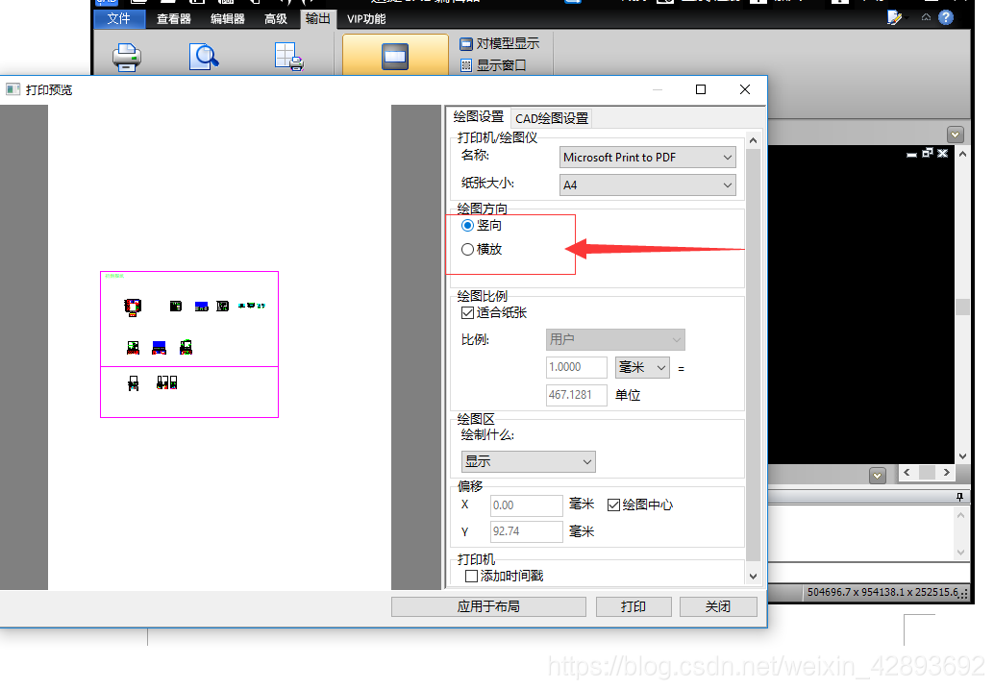Collapse the ribbon with the small caret icon

(926, 17)
